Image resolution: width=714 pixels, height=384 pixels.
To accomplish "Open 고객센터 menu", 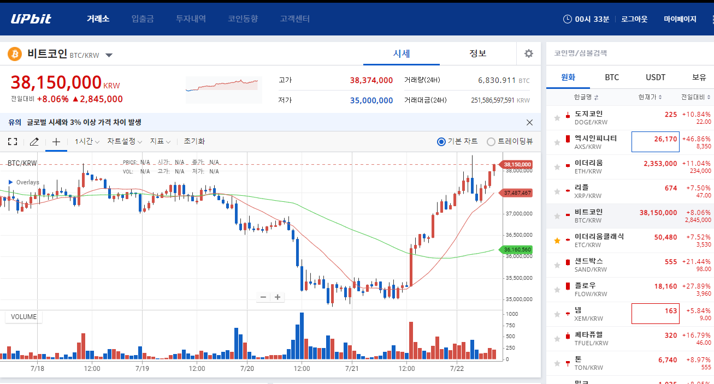I will click(x=295, y=19).
